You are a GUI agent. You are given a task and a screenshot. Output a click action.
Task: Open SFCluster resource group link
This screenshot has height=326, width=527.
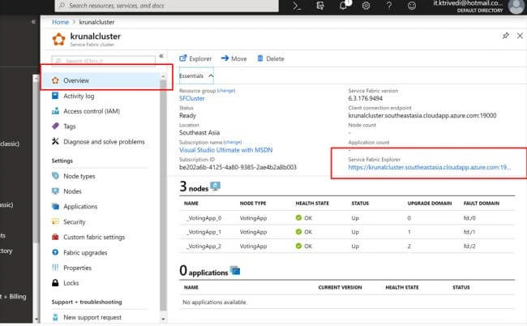pyautogui.click(x=191, y=98)
